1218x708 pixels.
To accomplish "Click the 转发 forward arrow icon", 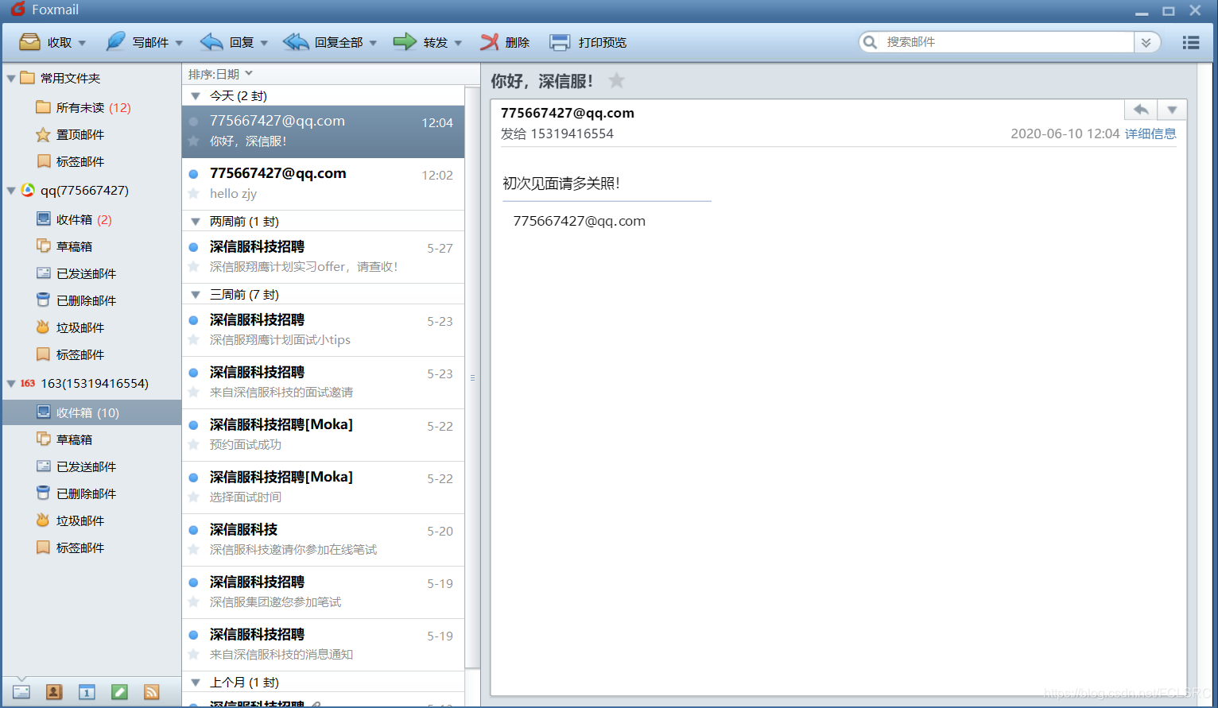I will [405, 42].
